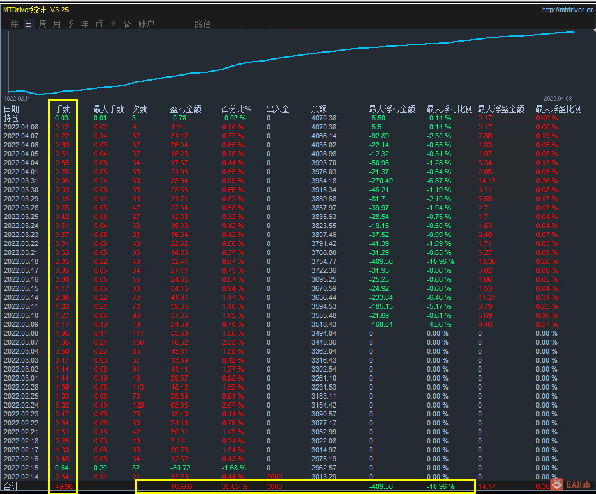Click the loss value -50.72
Screen dimensions: 596x494
[180, 468]
